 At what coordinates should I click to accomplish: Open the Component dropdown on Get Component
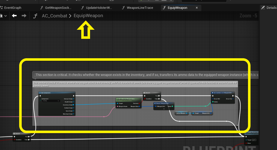[x=51, y=101]
